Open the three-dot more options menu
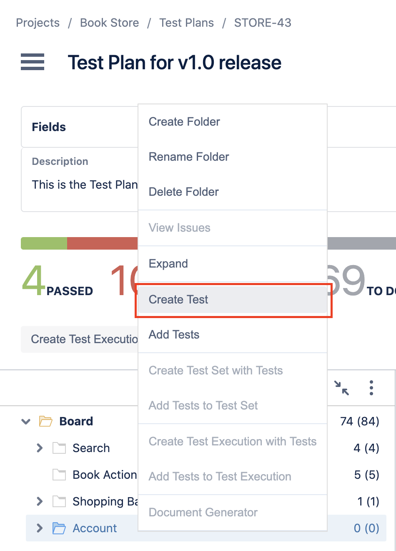 click(371, 388)
